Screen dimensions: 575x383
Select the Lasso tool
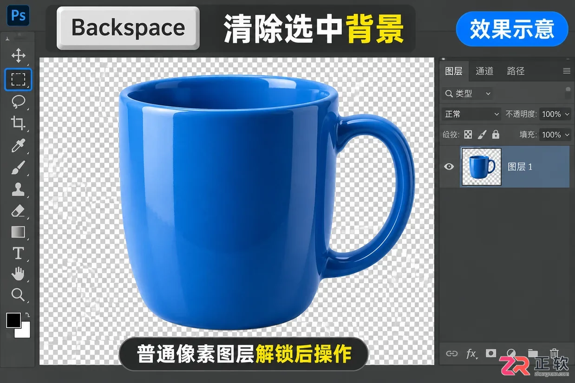click(18, 101)
